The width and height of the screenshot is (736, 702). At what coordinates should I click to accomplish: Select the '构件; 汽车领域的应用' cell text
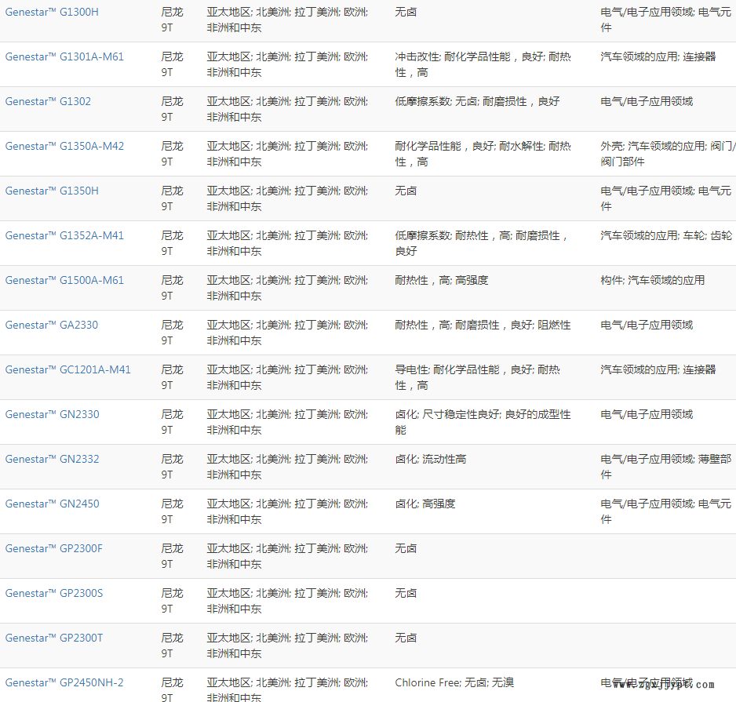(x=652, y=281)
